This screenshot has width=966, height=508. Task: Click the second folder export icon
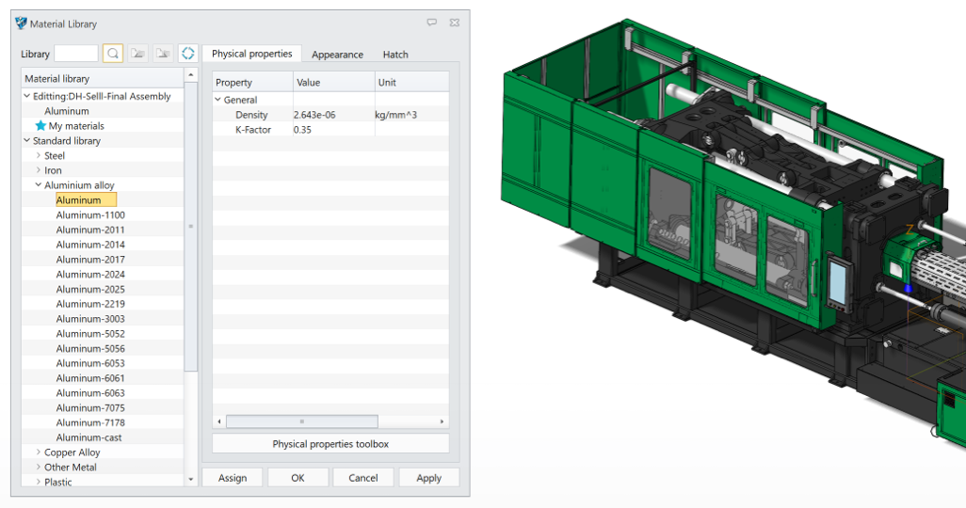[163, 54]
